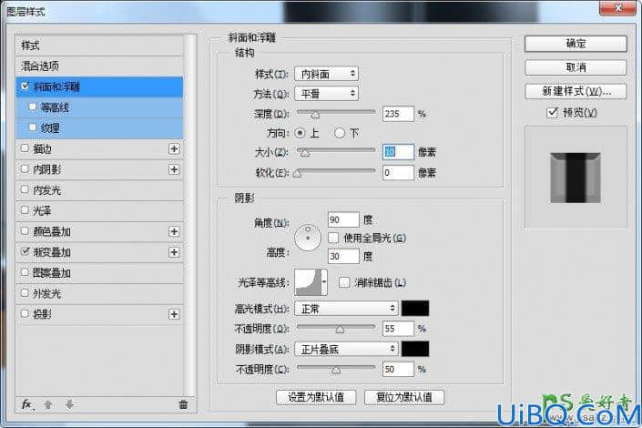The image size is (642, 428).
Task: Click 复位为默认值 button
Action: coord(404,397)
